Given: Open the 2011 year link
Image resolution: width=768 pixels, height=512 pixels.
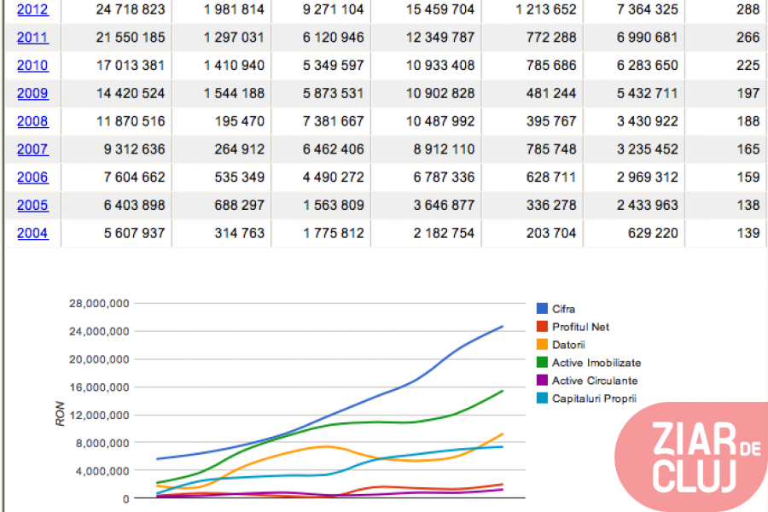Looking at the screenshot, I should click(x=32, y=38).
